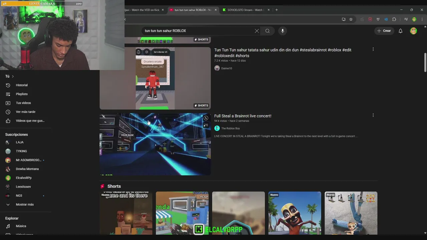Start voice search with microphone icon

click(283, 31)
